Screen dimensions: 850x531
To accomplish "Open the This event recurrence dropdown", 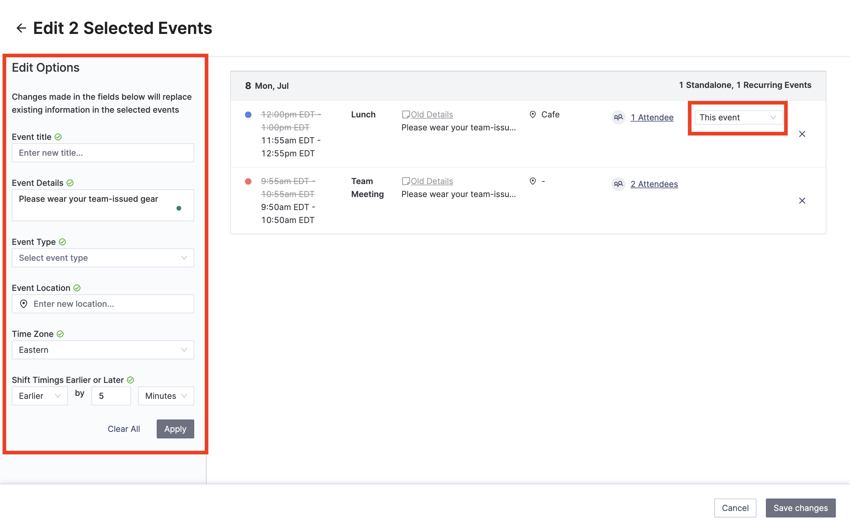I will [739, 117].
